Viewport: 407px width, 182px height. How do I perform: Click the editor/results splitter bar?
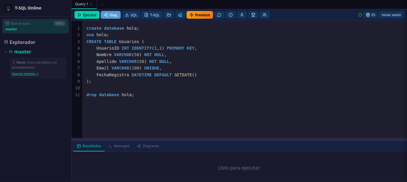tap(239, 139)
